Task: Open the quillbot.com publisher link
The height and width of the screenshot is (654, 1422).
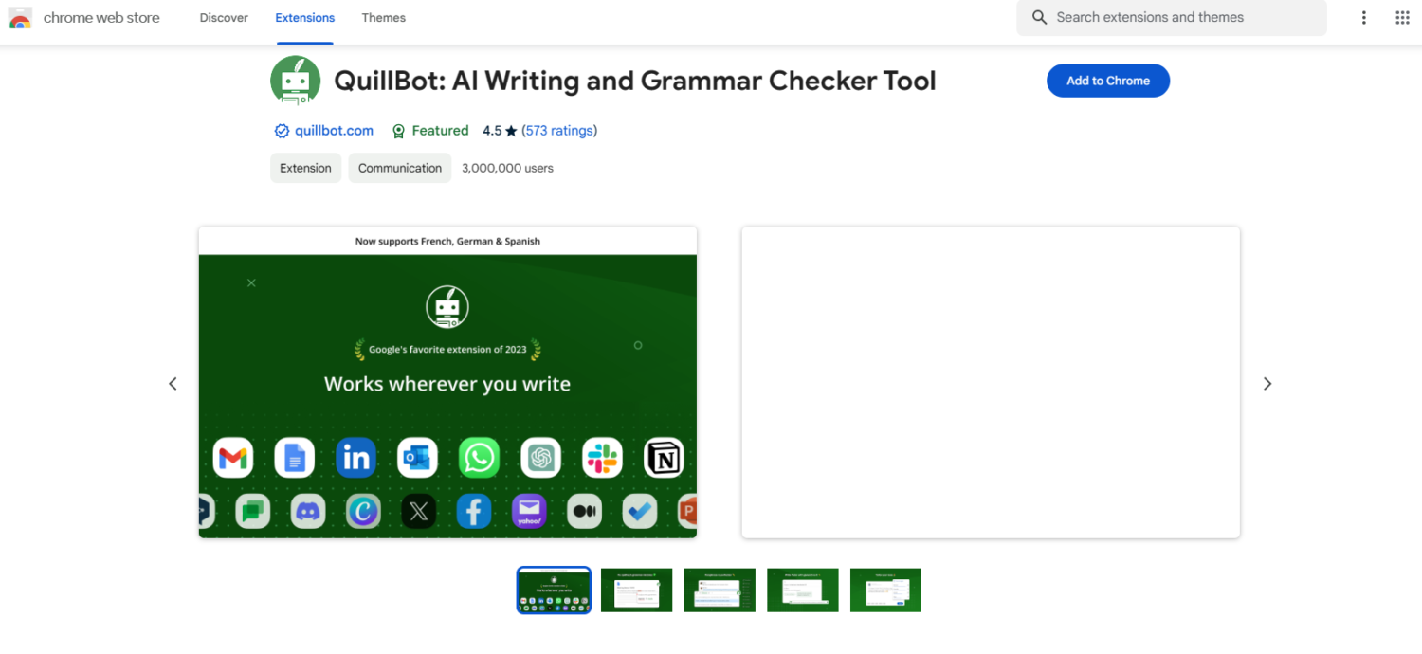Action: click(334, 131)
